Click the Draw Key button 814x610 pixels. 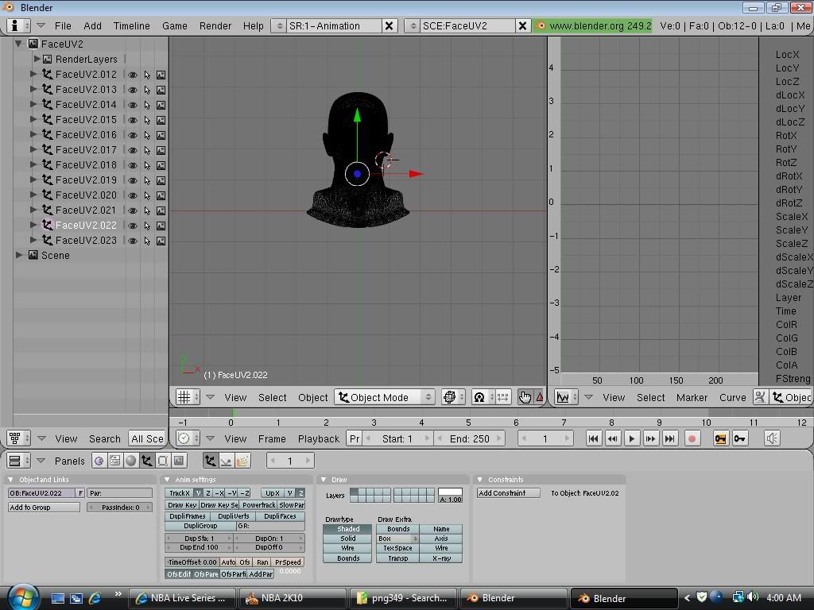[182, 505]
